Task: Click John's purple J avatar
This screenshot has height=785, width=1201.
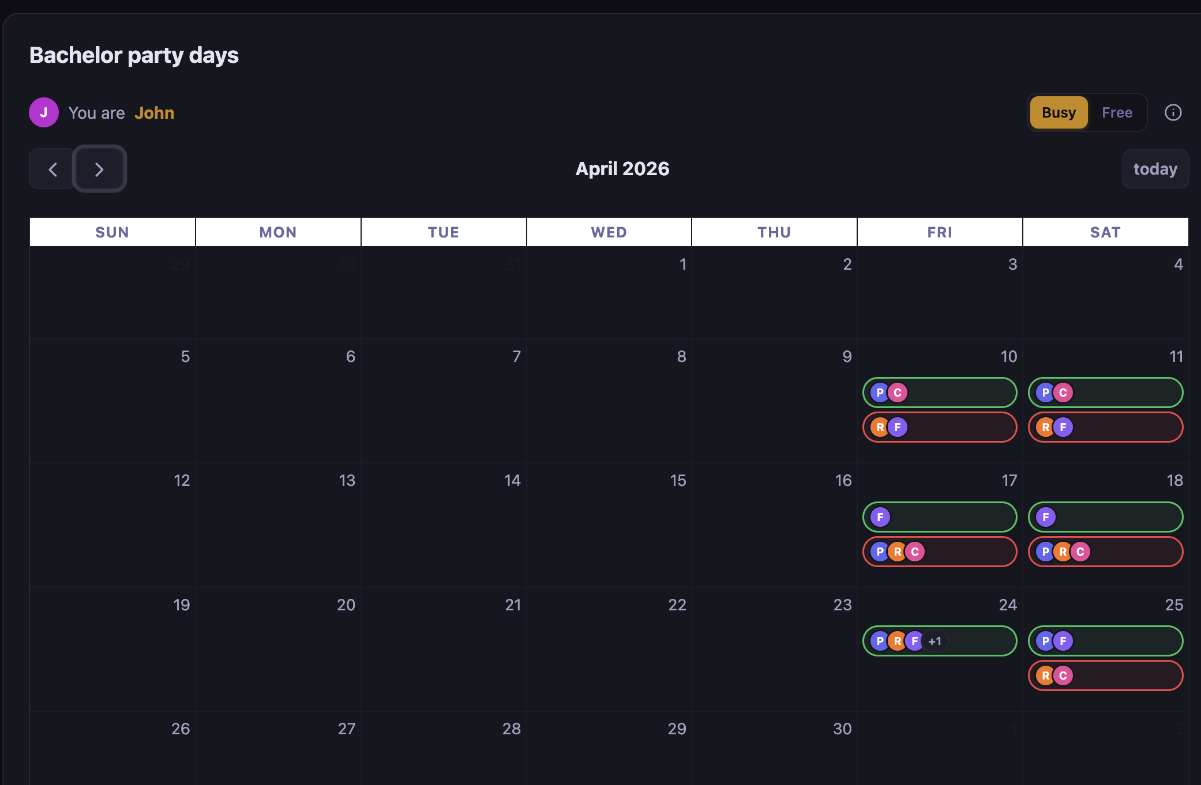Action: pyautogui.click(x=44, y=112)
